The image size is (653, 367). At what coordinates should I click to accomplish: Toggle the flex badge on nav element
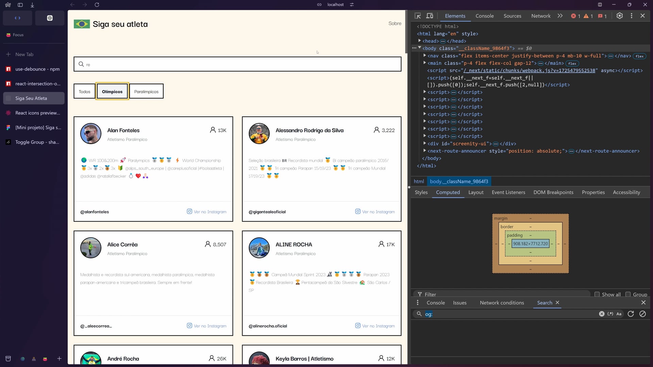coord(639,56)
